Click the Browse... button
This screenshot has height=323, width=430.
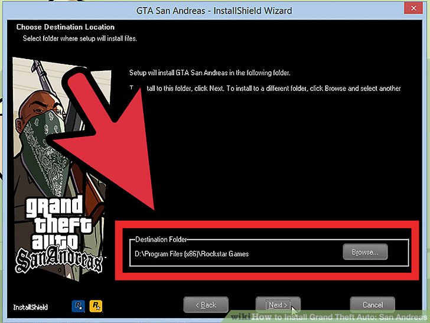365,252
